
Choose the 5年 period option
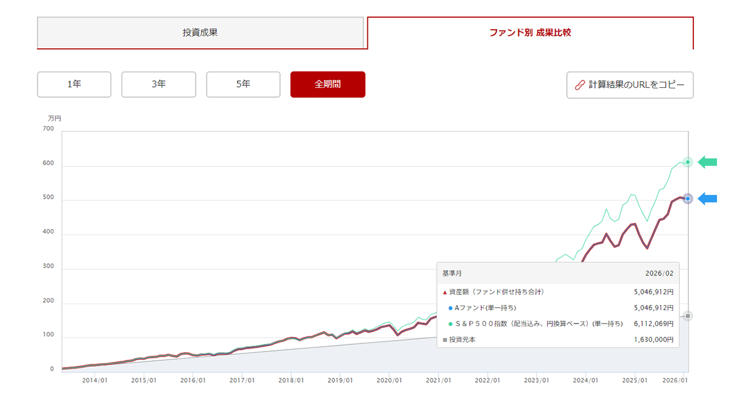pos(243,85)
